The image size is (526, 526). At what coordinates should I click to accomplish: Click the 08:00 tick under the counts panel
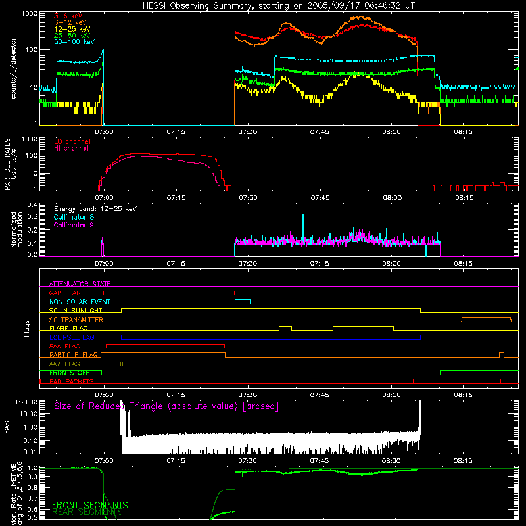[x=391, y=132]
